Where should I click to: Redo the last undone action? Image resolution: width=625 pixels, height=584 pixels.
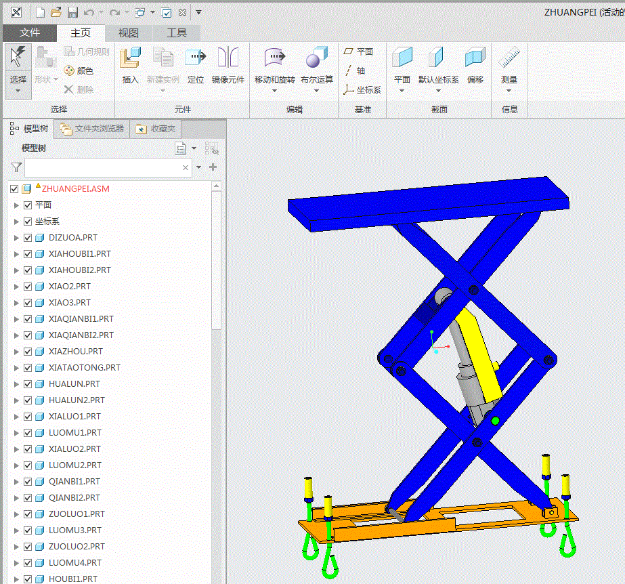click(115, 13)
